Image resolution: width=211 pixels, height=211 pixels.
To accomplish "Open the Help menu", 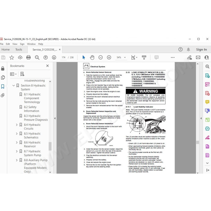I will pyautogui.click(x=40, y=44).
